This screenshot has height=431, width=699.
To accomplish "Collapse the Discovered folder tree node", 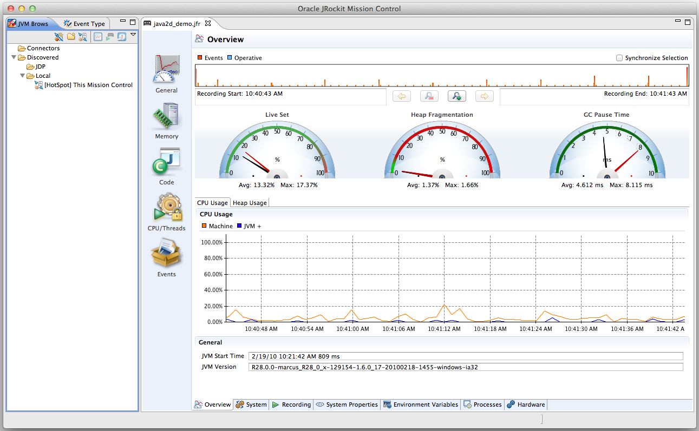I will click(14, 57).
